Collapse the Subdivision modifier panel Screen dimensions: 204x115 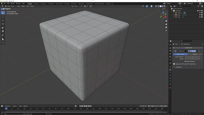pyautogui.click(x=174, y=51)
